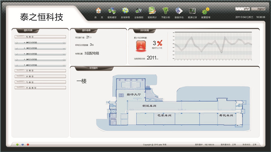Open the 首页 home icon
This screenshot has height=152, width=271.
coord(98,11)
